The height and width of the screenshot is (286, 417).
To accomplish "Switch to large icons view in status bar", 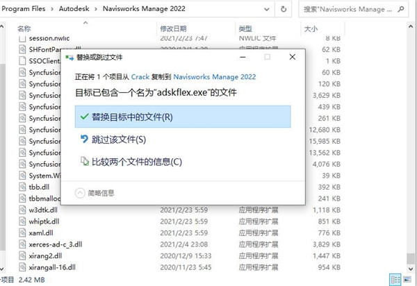I will [x=407, y=280].
